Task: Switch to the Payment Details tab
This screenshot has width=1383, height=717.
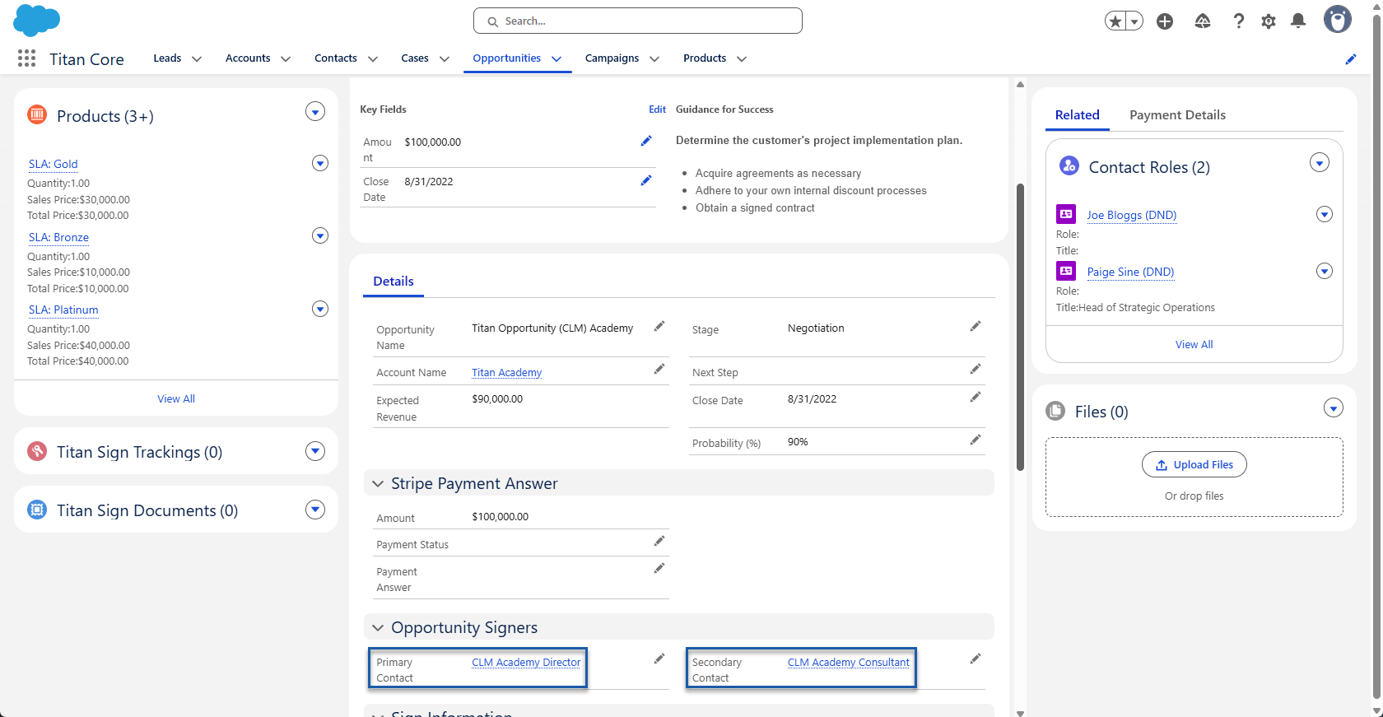Action: pos(1176,115)
